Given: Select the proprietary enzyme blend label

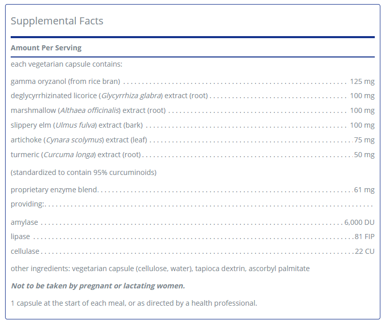Looking at the screenshot, I should (x=54, y=190).
